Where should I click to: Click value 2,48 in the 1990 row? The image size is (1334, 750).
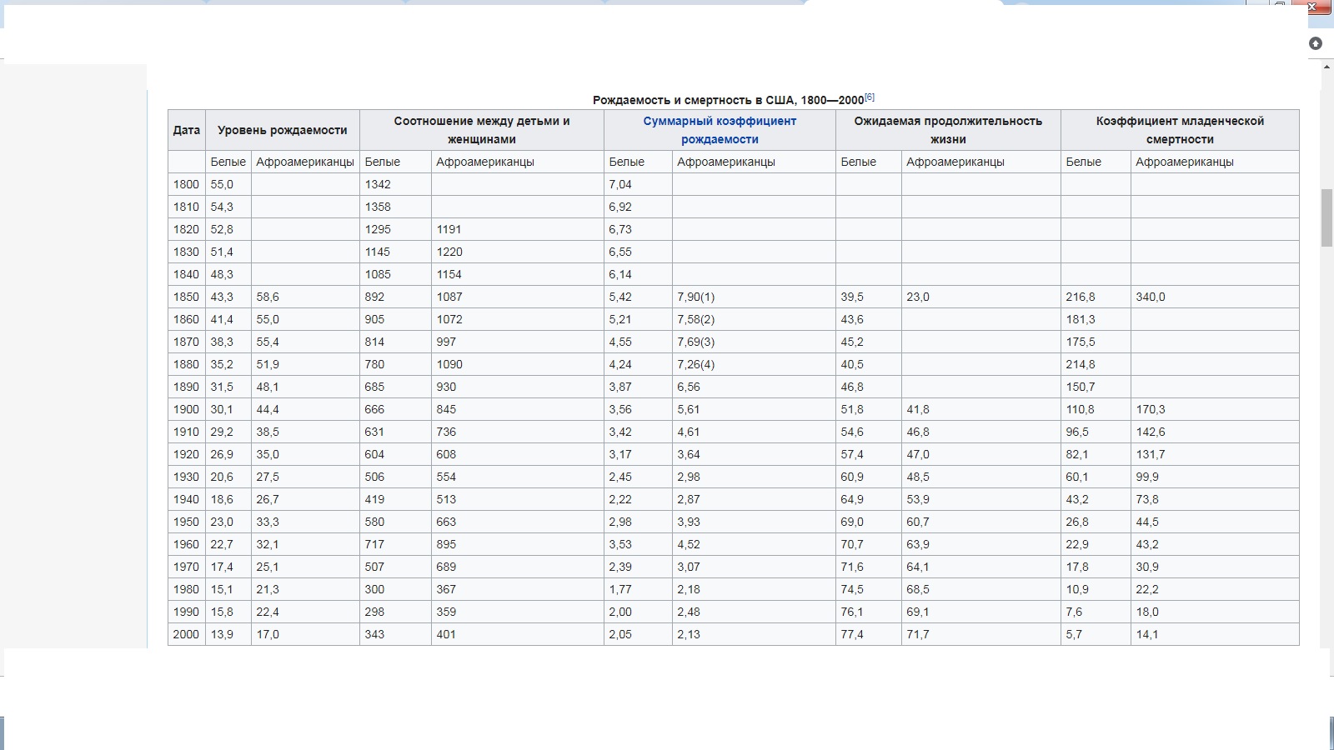pyautogui.click(x=689, y=612)
